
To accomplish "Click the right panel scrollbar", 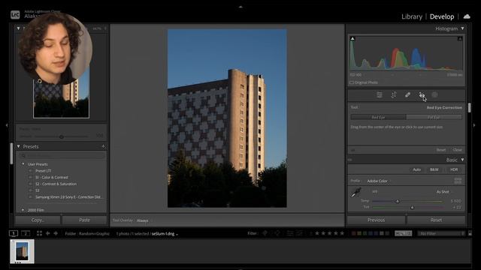I will (469, 107).
